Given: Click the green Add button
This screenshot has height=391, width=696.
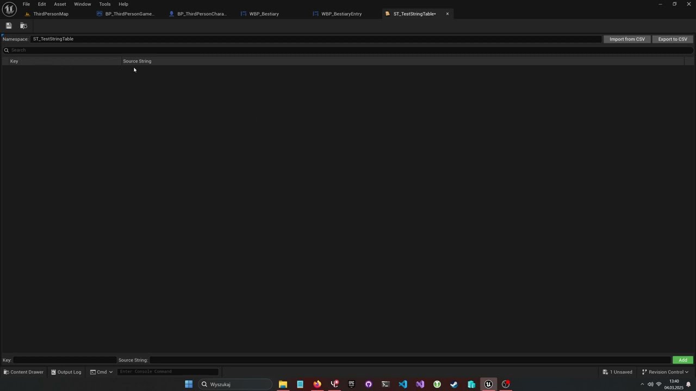Looking at the screenshot, I should (x=683, y=360).
